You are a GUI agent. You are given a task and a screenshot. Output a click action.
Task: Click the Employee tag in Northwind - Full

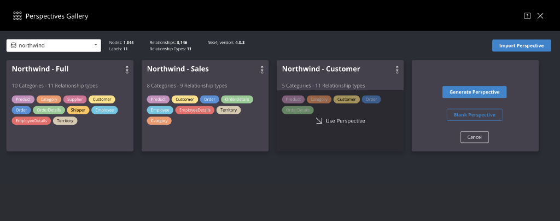[104, 110]
